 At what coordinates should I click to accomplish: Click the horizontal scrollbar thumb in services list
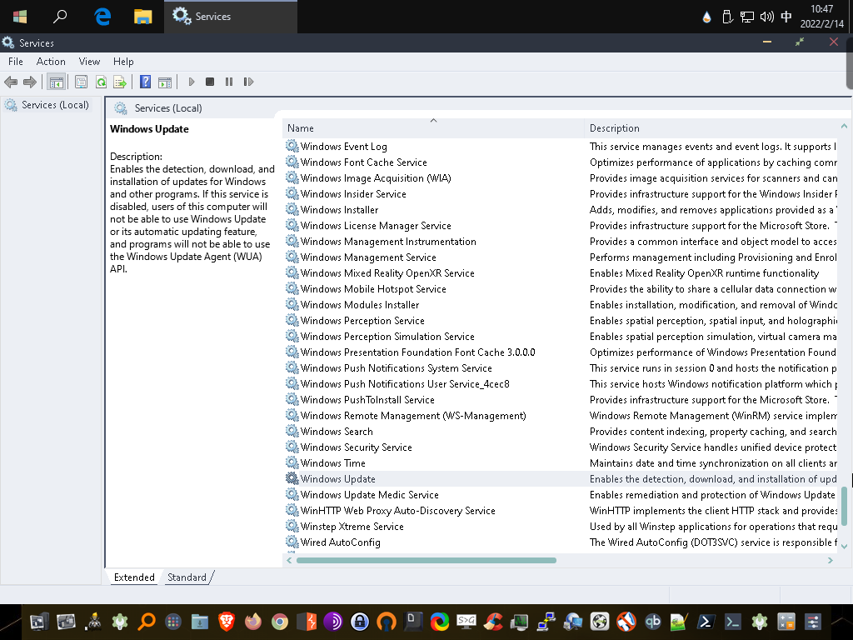pyautogui.click(x=426, y=560)
